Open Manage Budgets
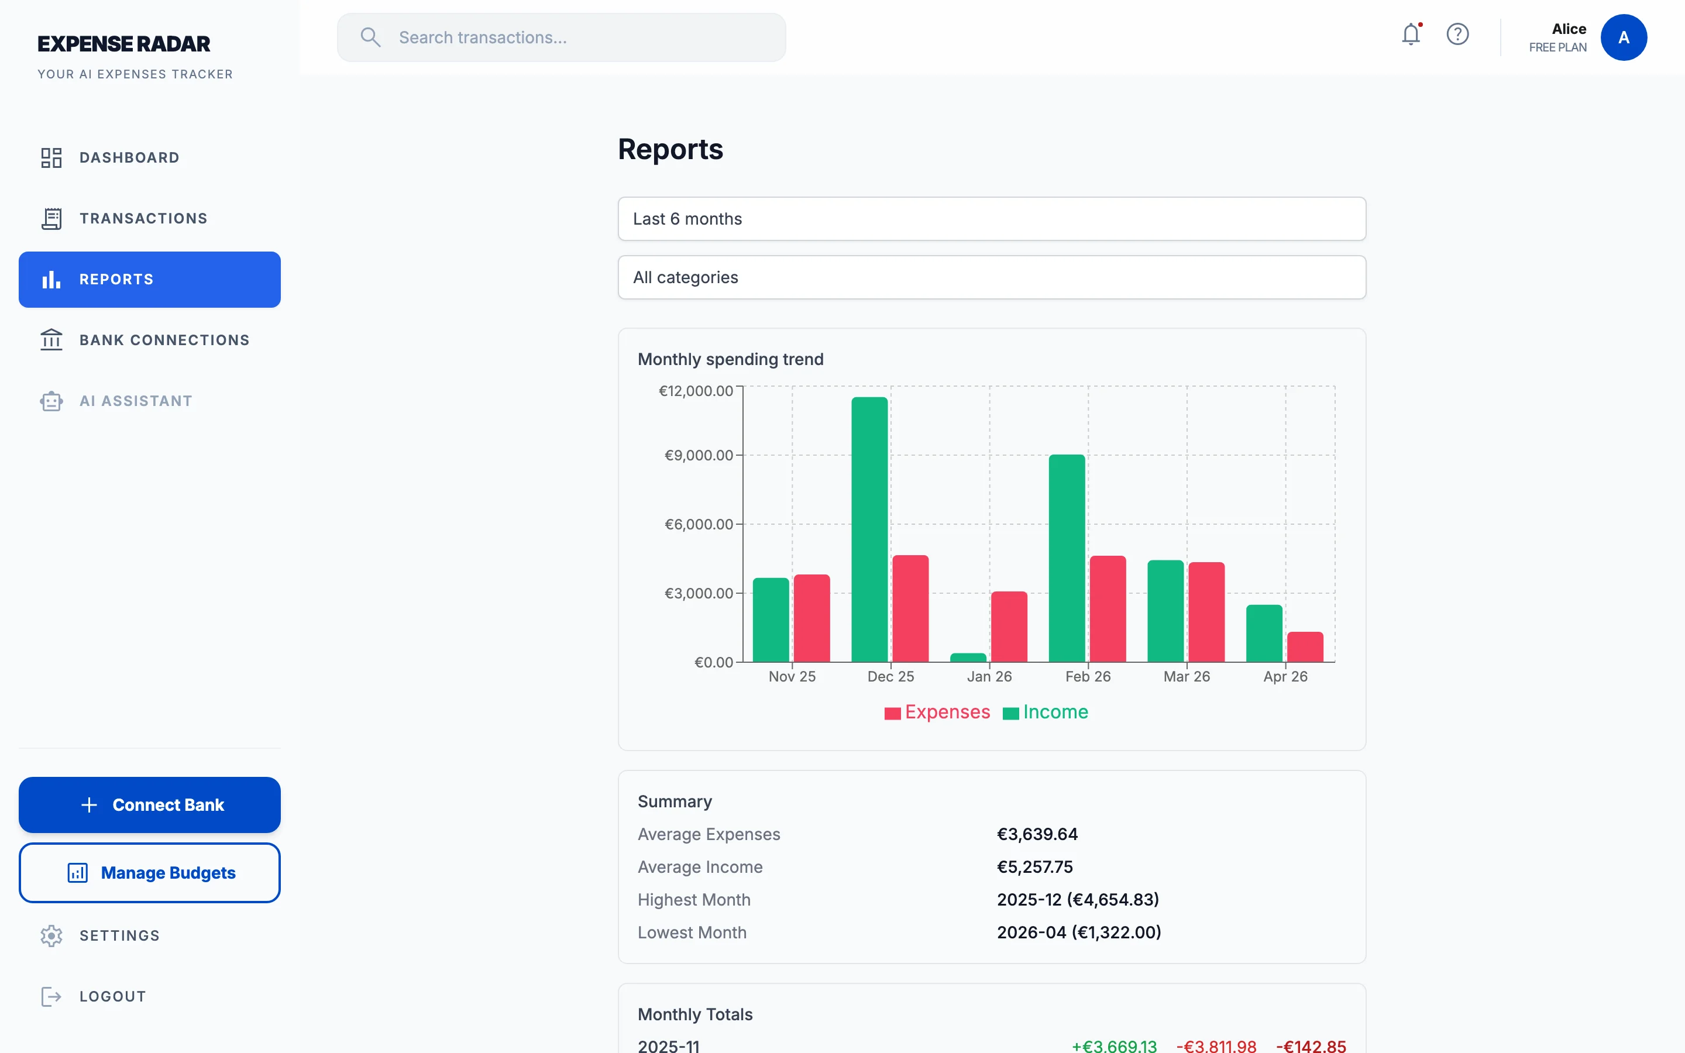The height and width of the screenshot is (1053, 1685). (x=149, y=873)
